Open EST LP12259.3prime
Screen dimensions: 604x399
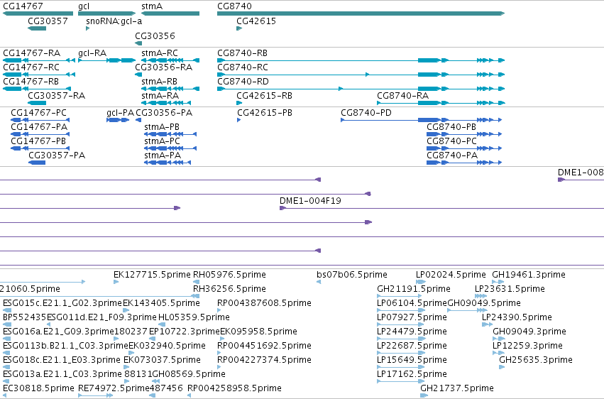coord(528,346)
